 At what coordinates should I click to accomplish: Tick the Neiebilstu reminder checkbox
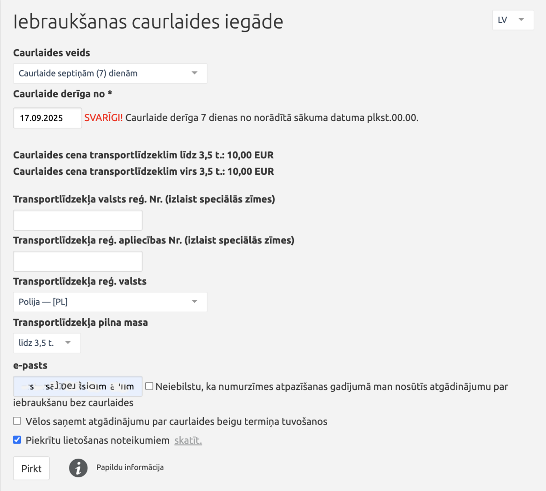pyautogui.click(x=149, y=386)
